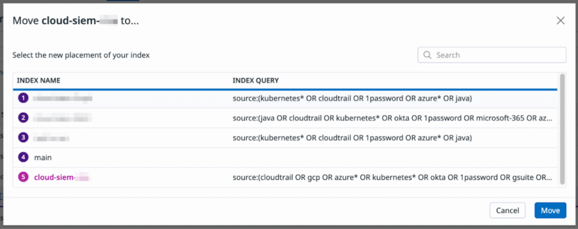
Task: Select the number 2 index badge
Action: point(23,118)
